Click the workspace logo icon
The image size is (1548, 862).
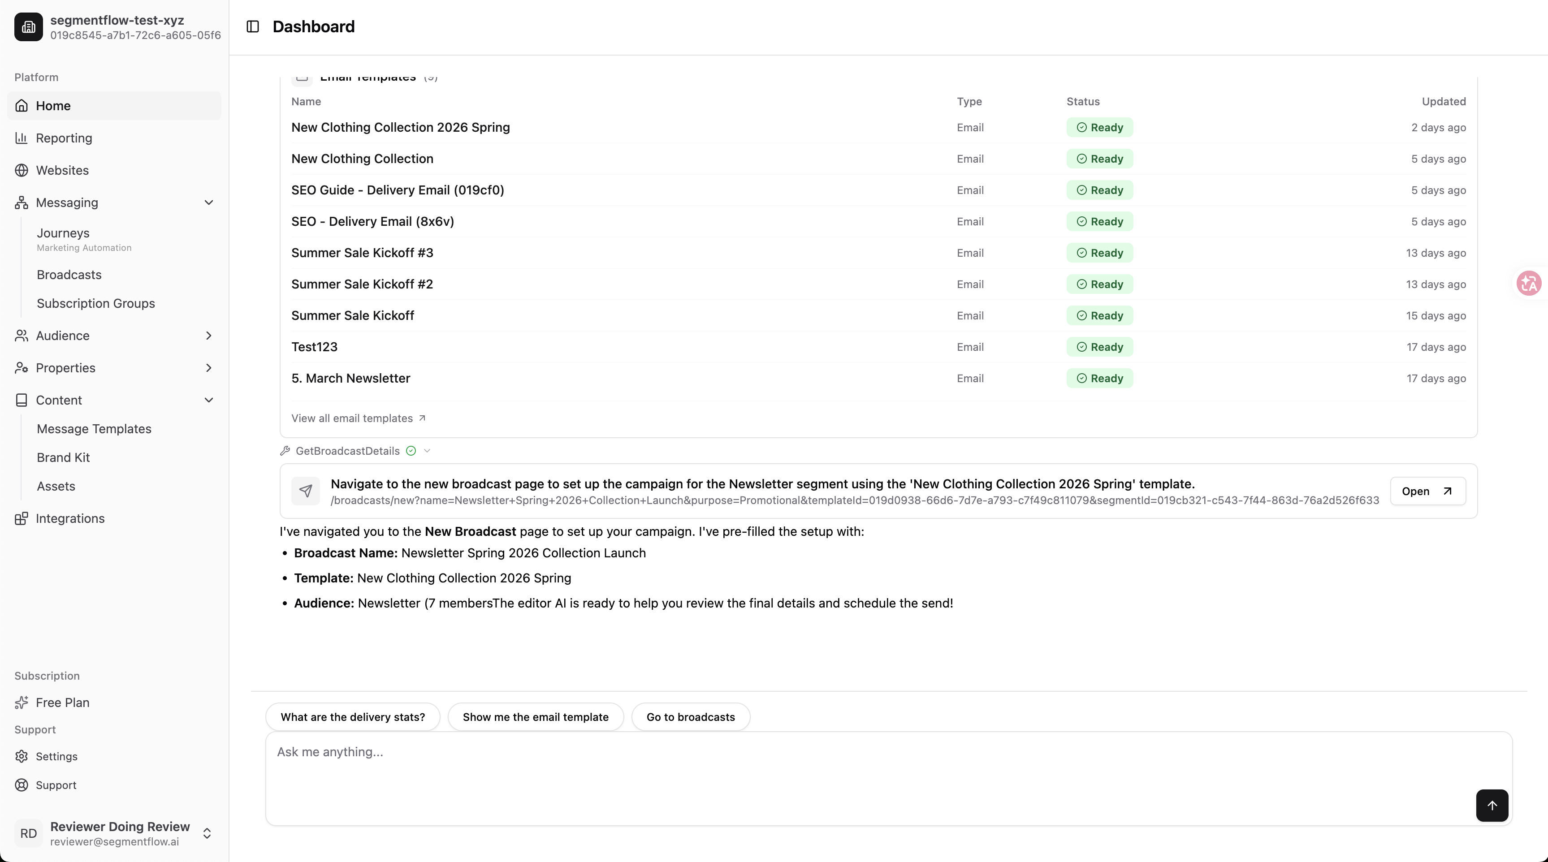coord(28,27)
